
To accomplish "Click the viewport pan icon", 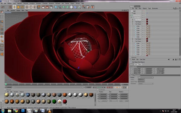I will 122,10.
